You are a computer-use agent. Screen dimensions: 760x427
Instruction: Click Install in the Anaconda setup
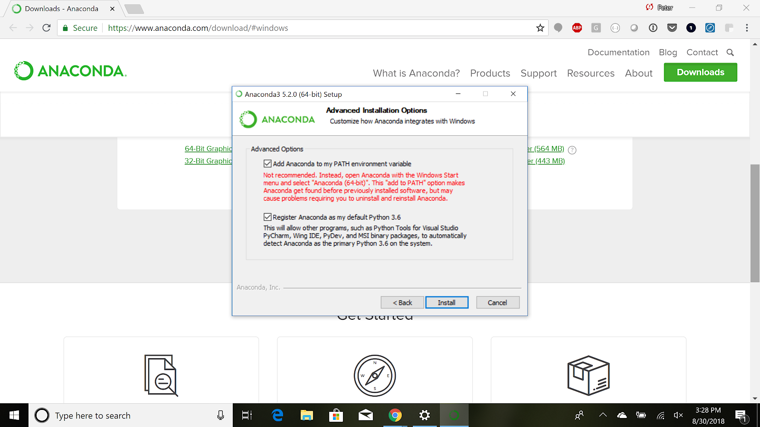coord(446,303)
